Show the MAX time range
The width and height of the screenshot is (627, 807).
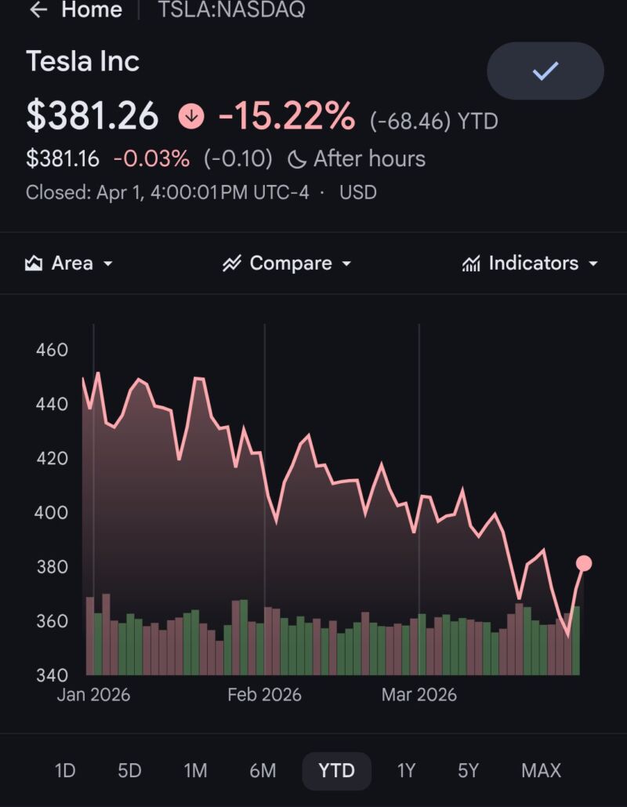point(541,770)
